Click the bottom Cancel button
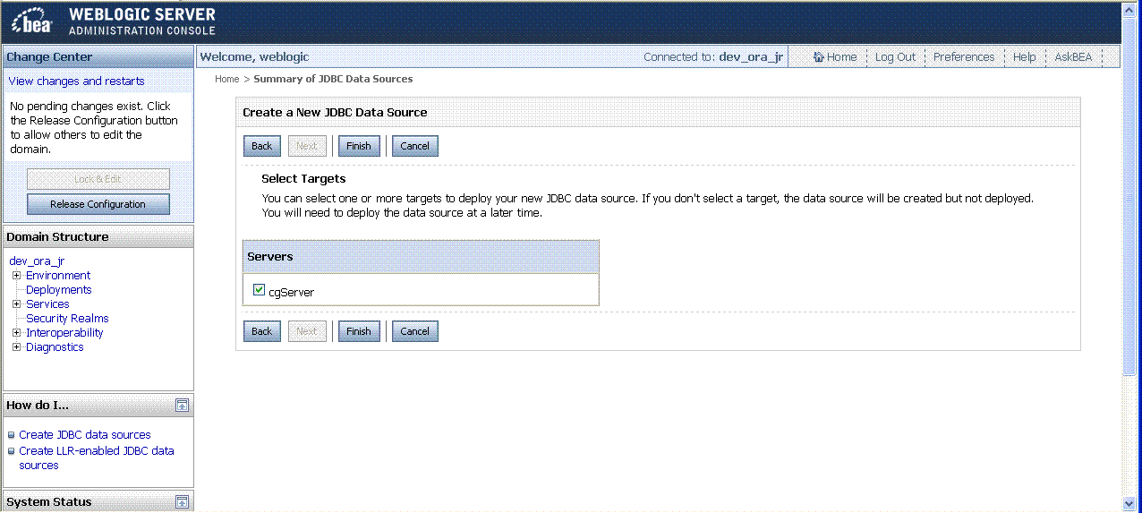 tap(415, 331)
